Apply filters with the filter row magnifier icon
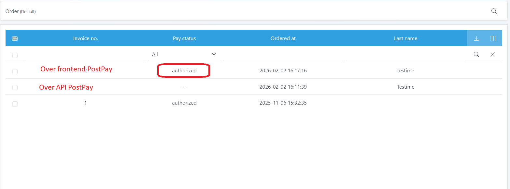This screenshot has width=510, height=189. point(476,54)
